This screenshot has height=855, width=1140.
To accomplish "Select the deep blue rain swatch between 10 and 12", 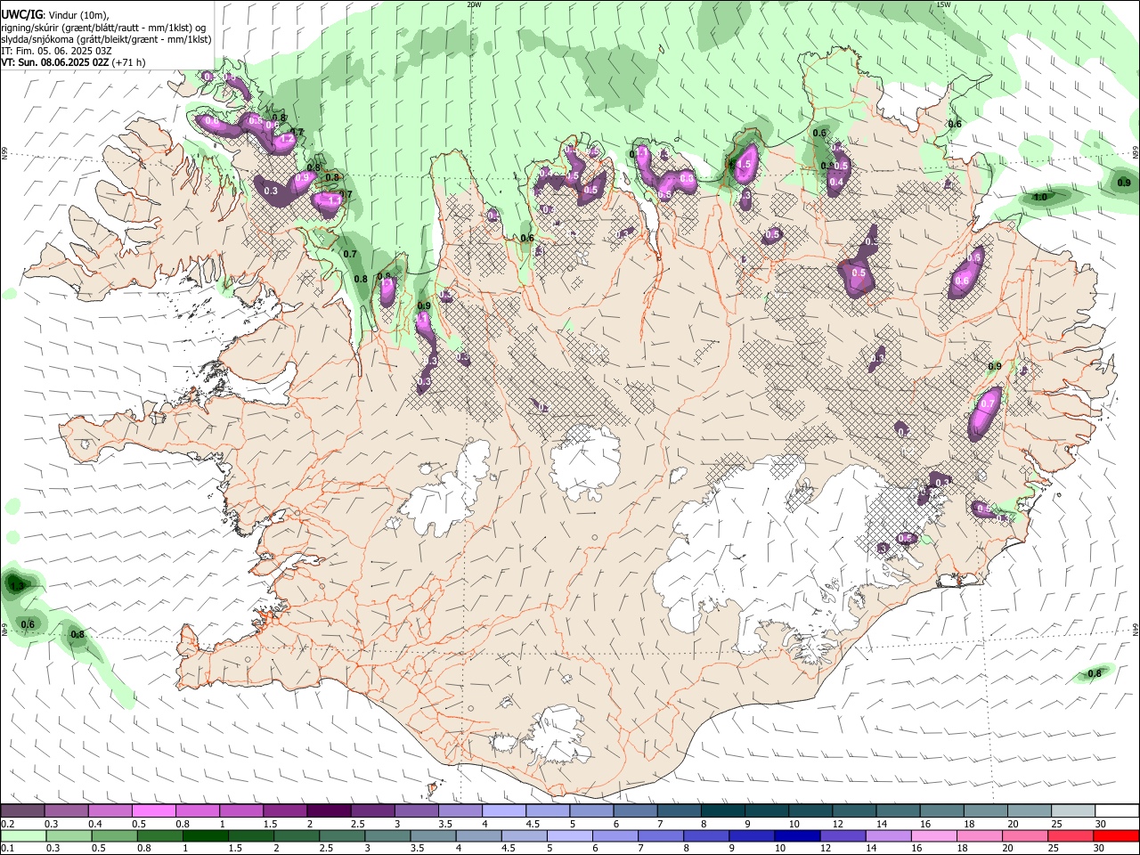I will click(x=796, y=836).
